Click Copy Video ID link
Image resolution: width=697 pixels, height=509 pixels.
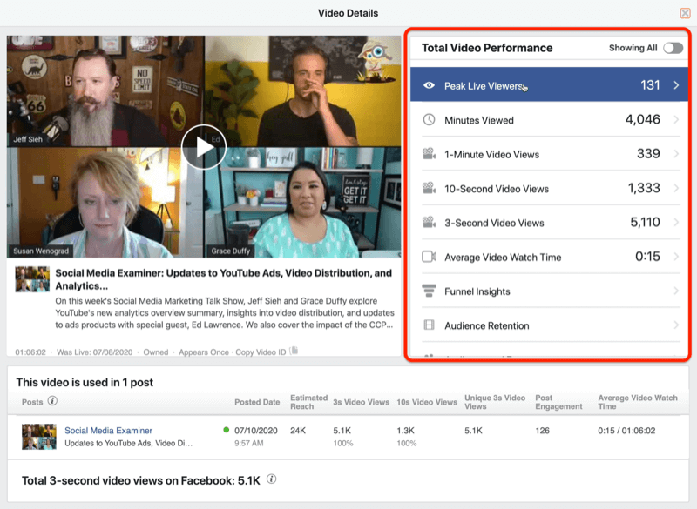(261, 352)
